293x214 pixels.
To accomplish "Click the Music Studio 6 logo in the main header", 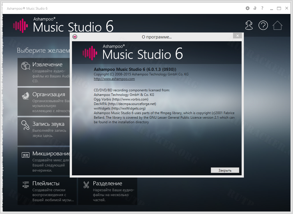I will point(63,25).
